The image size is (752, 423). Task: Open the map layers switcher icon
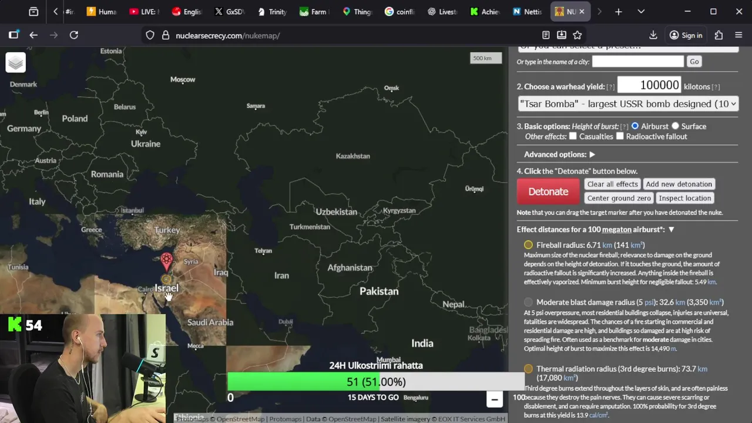[x=16, y=62]
